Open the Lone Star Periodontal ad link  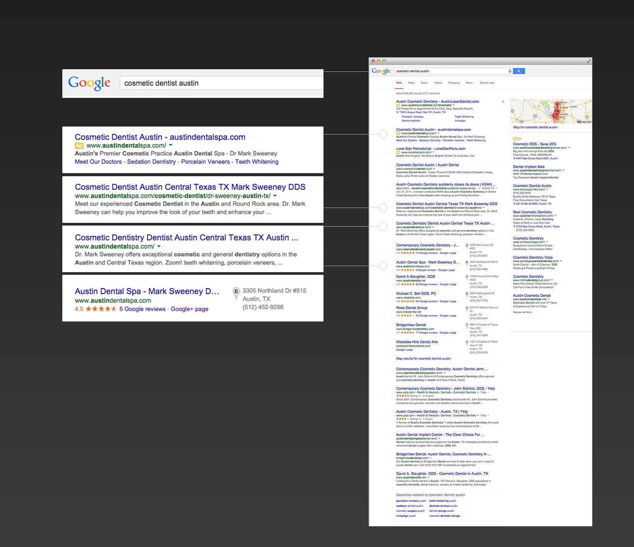pyautogui.click(x=431, y=149)
